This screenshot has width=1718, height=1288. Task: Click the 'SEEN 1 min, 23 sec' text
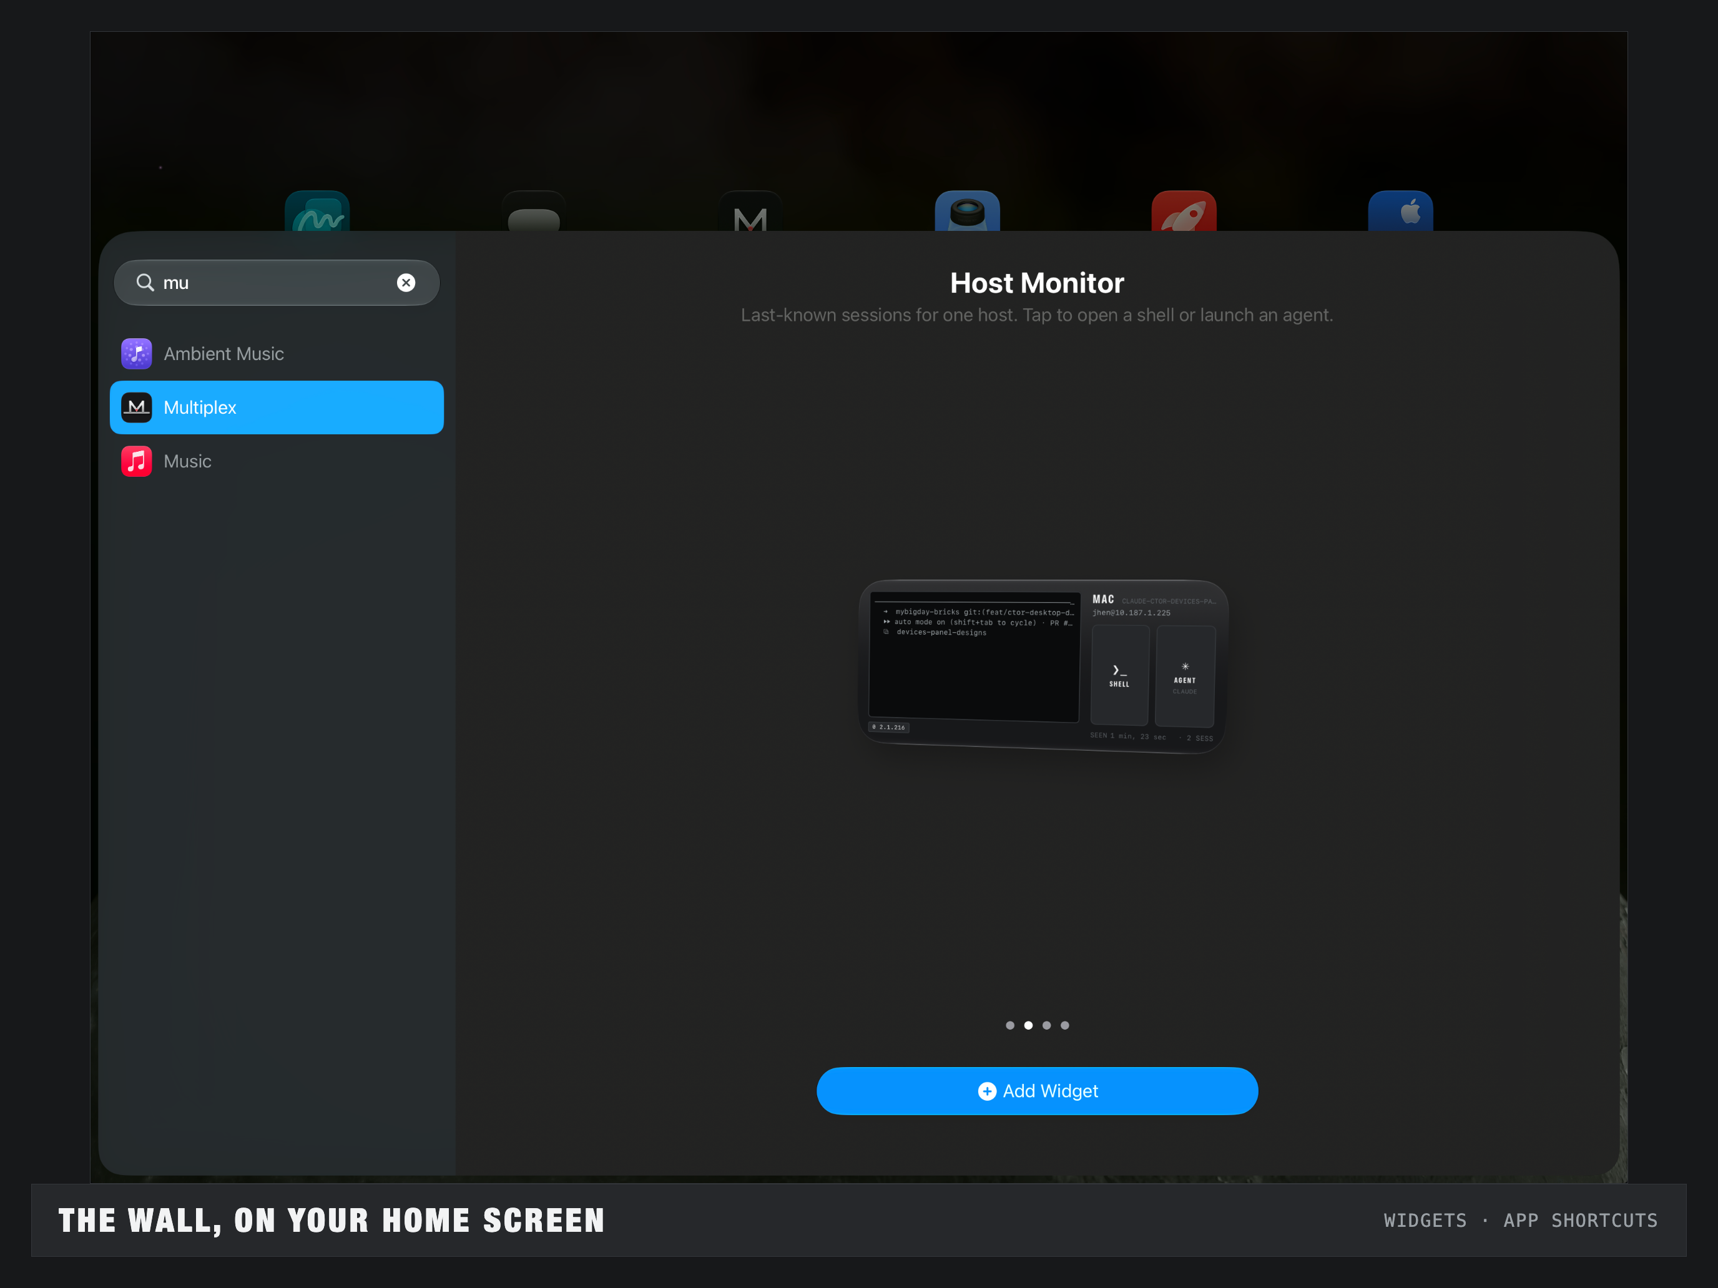click(1127, 736)
